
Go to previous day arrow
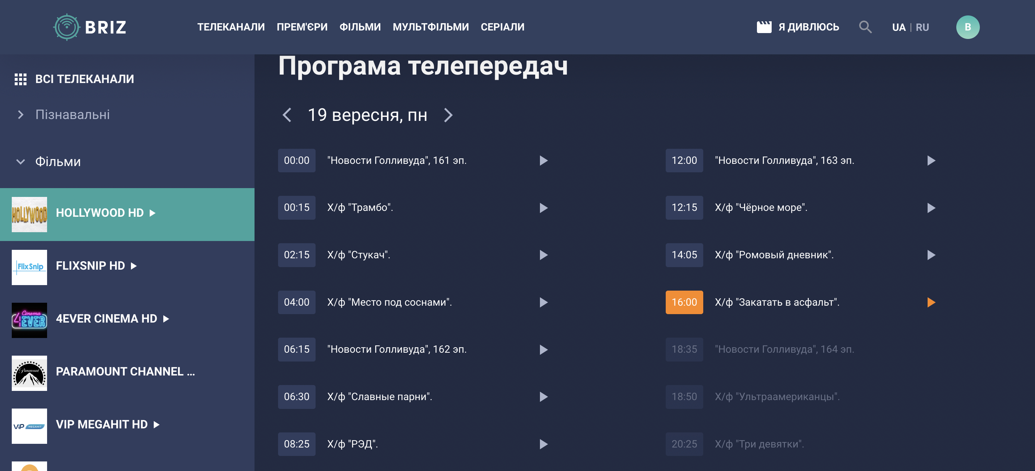coord(287,115)
